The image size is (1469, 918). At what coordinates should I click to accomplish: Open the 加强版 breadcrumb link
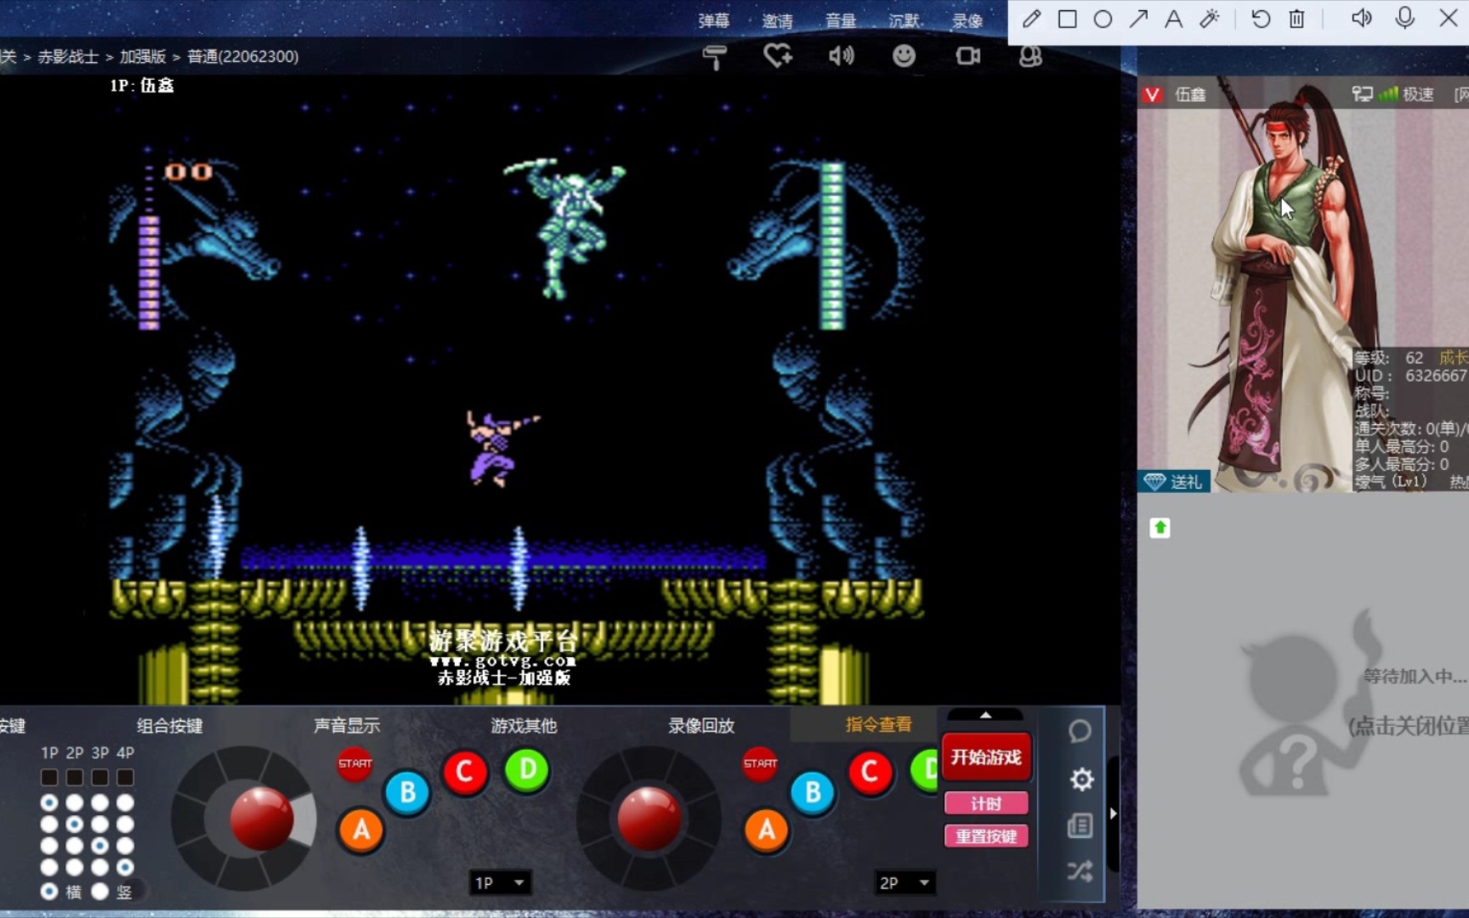(x=143, y=57)
